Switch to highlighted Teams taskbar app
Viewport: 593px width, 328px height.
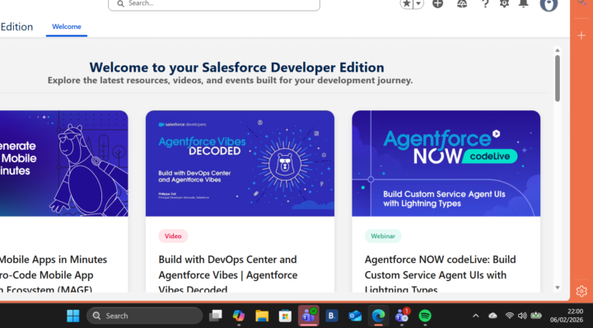pyautogui.click(x=308, y=316)
